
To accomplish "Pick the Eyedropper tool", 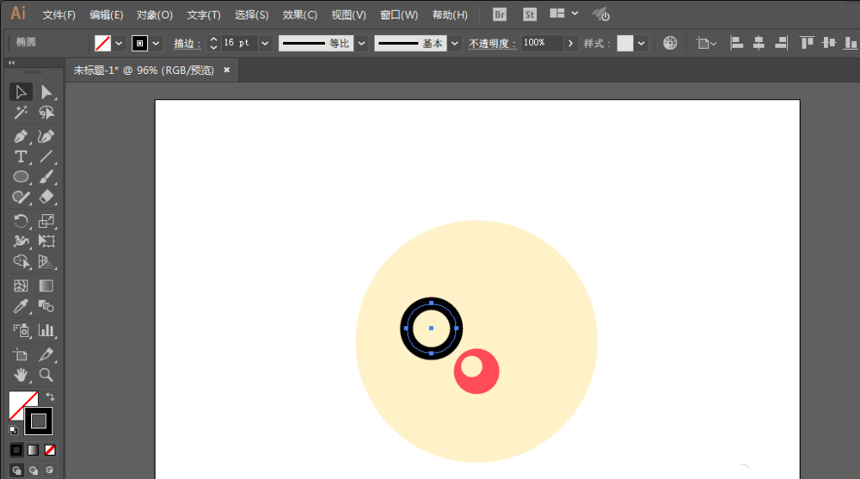I will [x=21, y=306].
